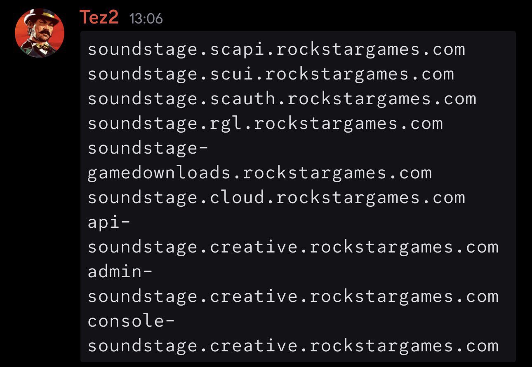Click the soundstage.creative line directly below 'console-'
Screen dimensions: 532x367
click(293, 346)
